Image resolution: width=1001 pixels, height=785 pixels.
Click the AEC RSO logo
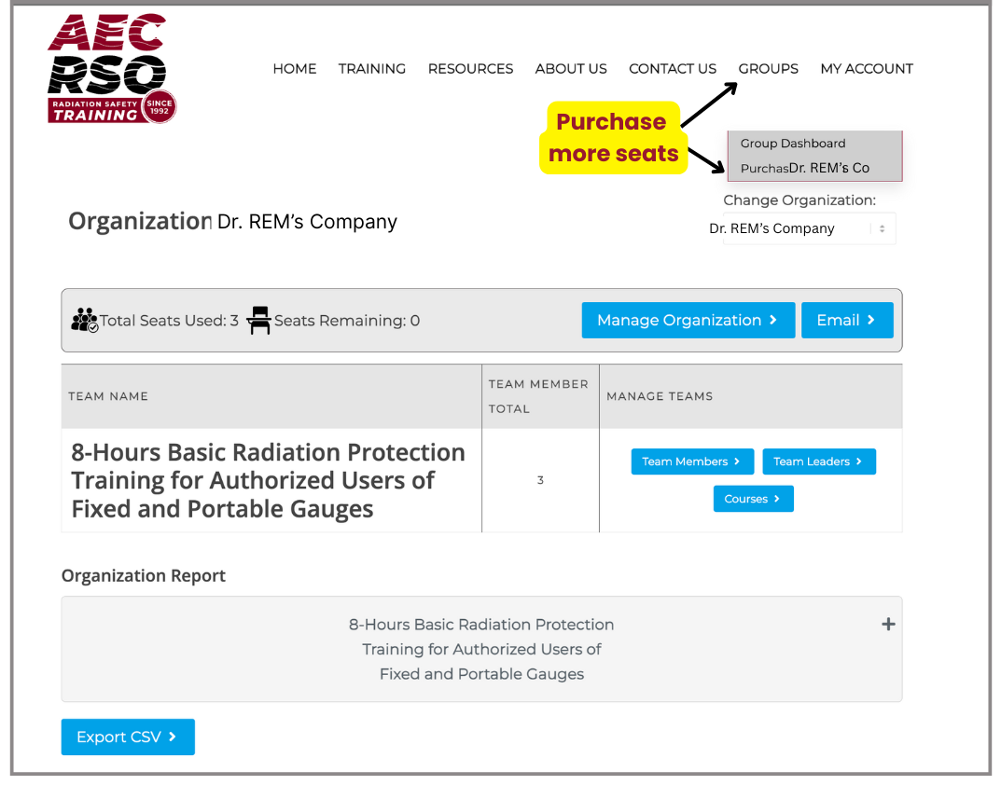click(111, 69)
